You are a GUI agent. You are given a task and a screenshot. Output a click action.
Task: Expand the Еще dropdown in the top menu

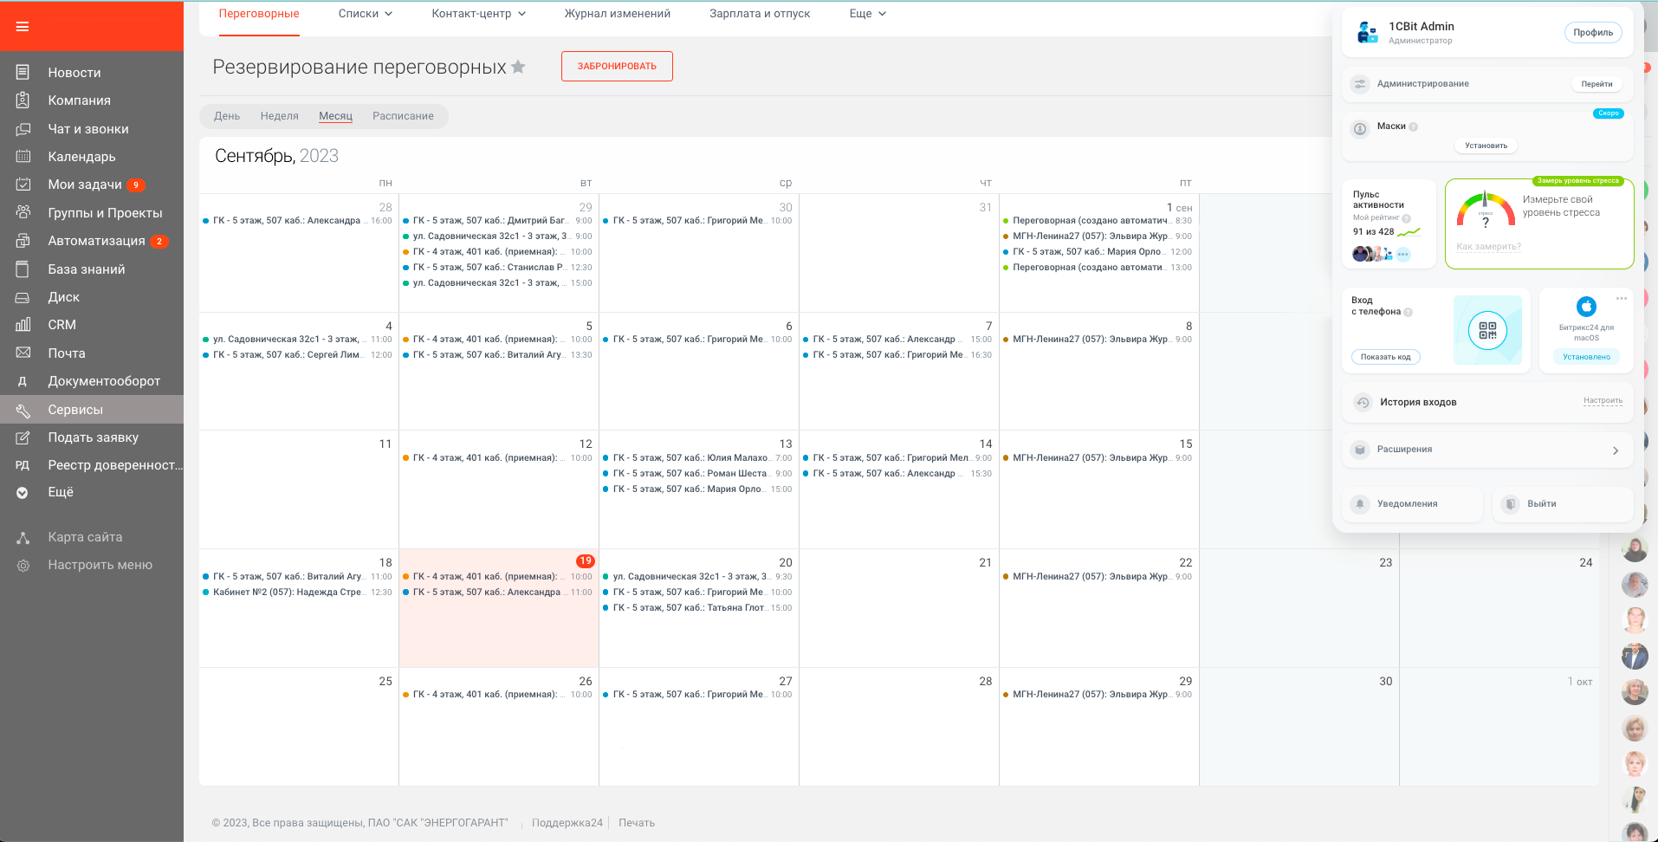(868, 14)
